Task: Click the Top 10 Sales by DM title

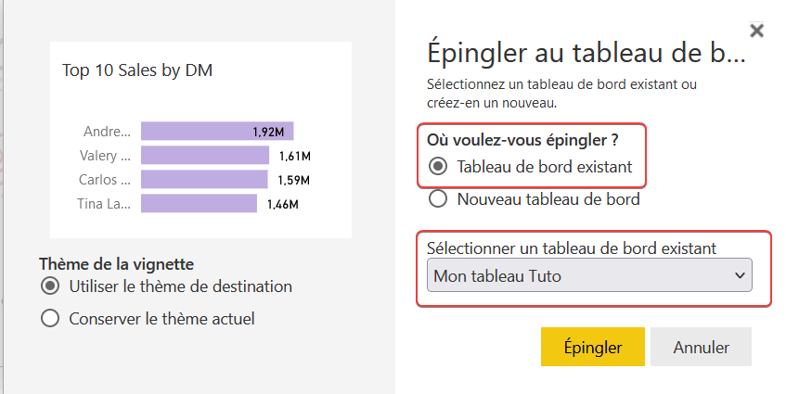Action: pos(137,70)
